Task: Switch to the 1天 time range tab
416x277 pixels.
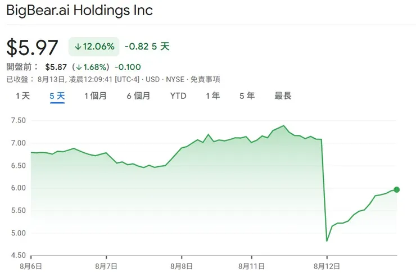Action: pyautogui.click(x=22, y=96)
